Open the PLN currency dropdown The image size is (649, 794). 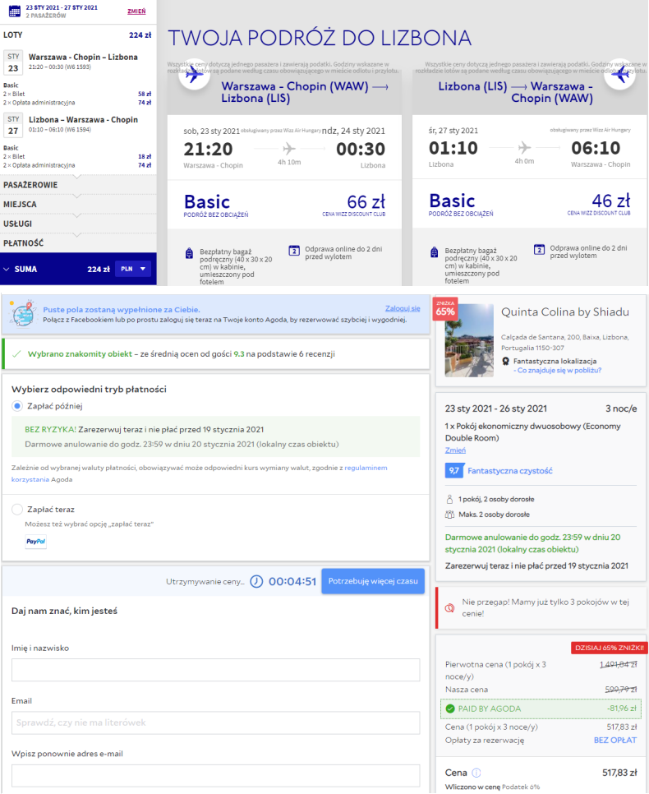(133, 269)
